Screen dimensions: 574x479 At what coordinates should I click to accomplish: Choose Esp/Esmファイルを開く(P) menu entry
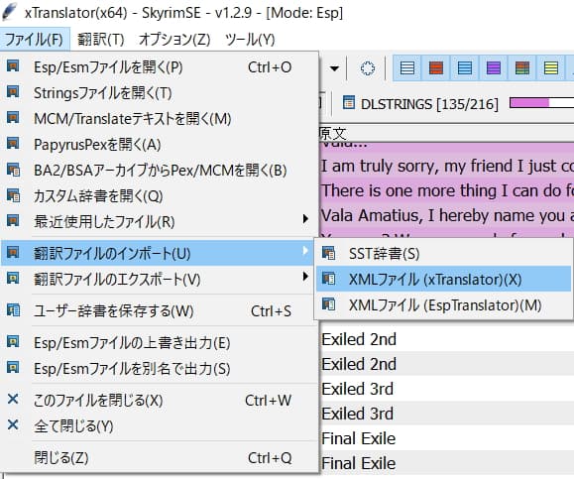click(160, 67)
